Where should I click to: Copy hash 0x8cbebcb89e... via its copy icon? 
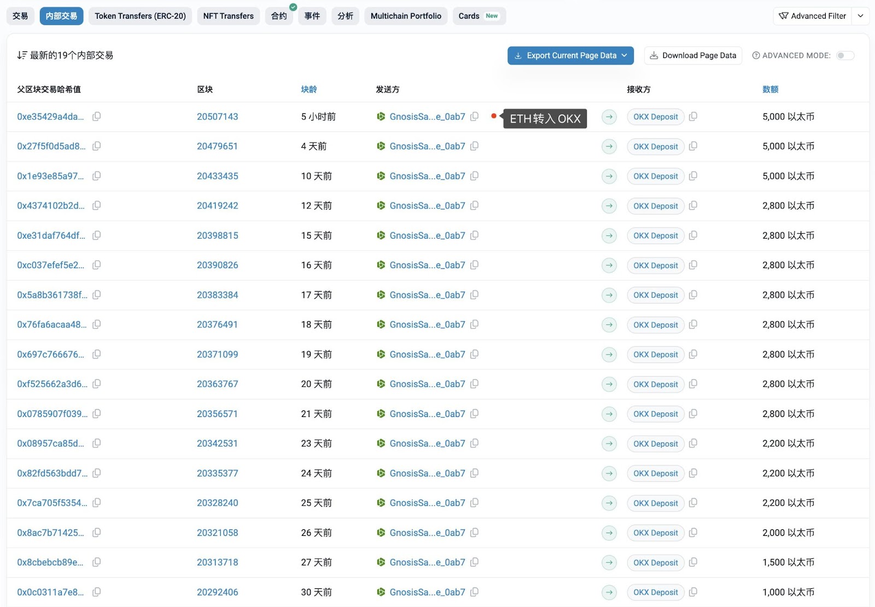(97, 562)
